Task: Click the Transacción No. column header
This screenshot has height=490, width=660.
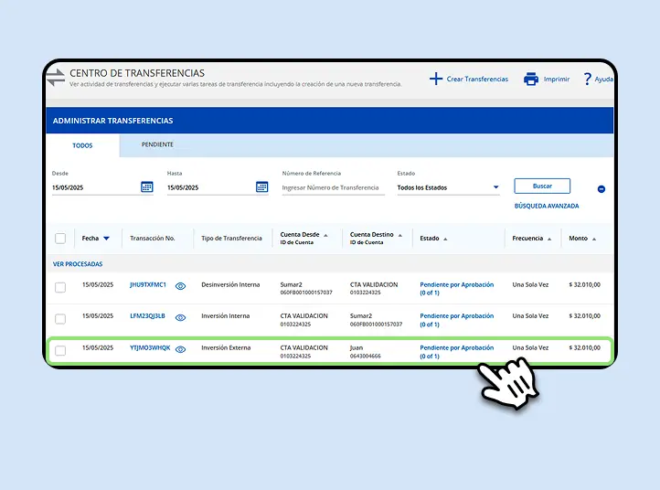Action: click(x=153, y=239)
